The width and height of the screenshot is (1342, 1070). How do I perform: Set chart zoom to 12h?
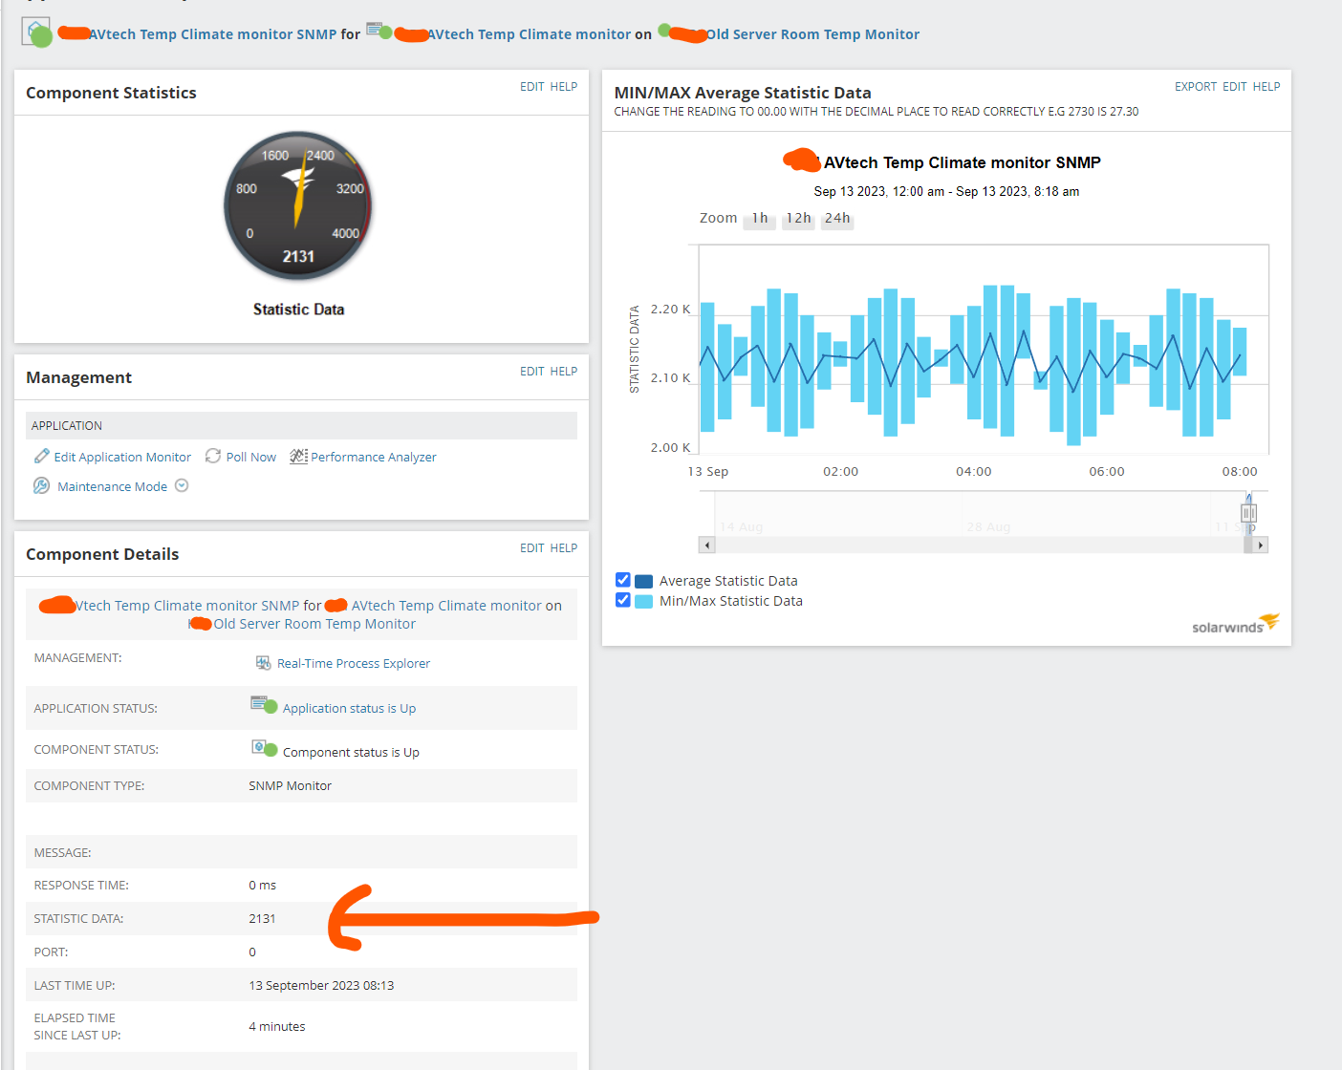point(798,219)
